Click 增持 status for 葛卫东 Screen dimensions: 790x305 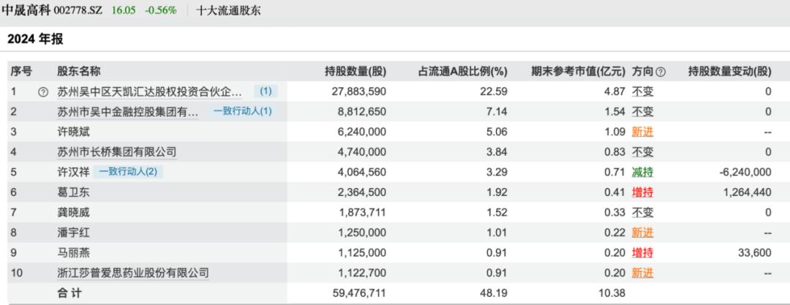(x=643, y=192)
